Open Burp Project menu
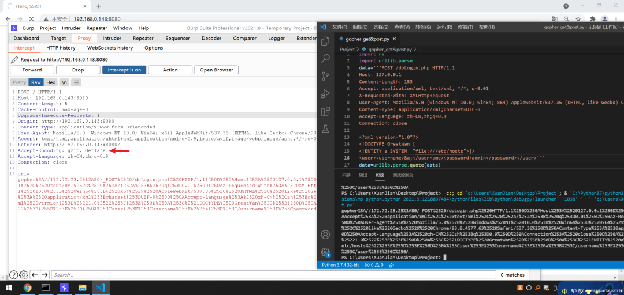Screen dimensions: 624x295 point(48,28)
